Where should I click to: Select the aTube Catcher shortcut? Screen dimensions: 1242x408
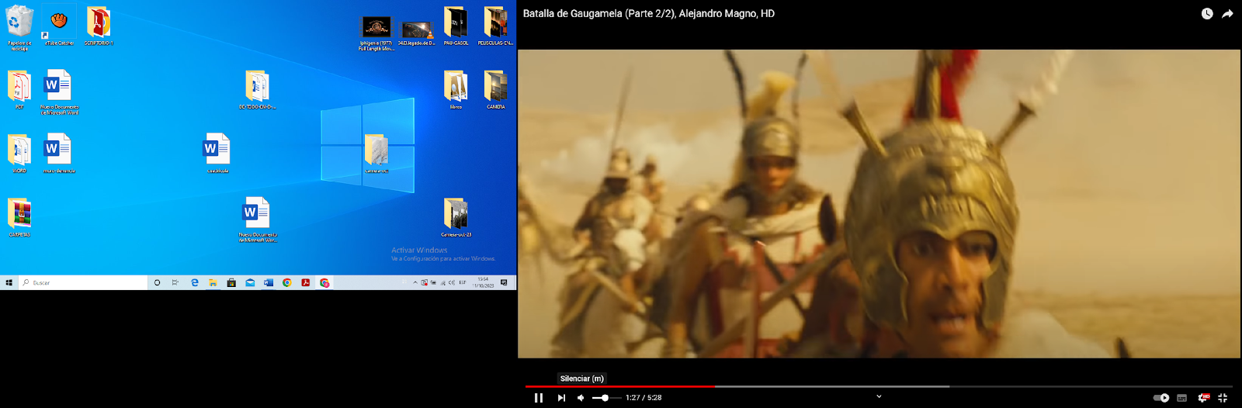(59, 26)
